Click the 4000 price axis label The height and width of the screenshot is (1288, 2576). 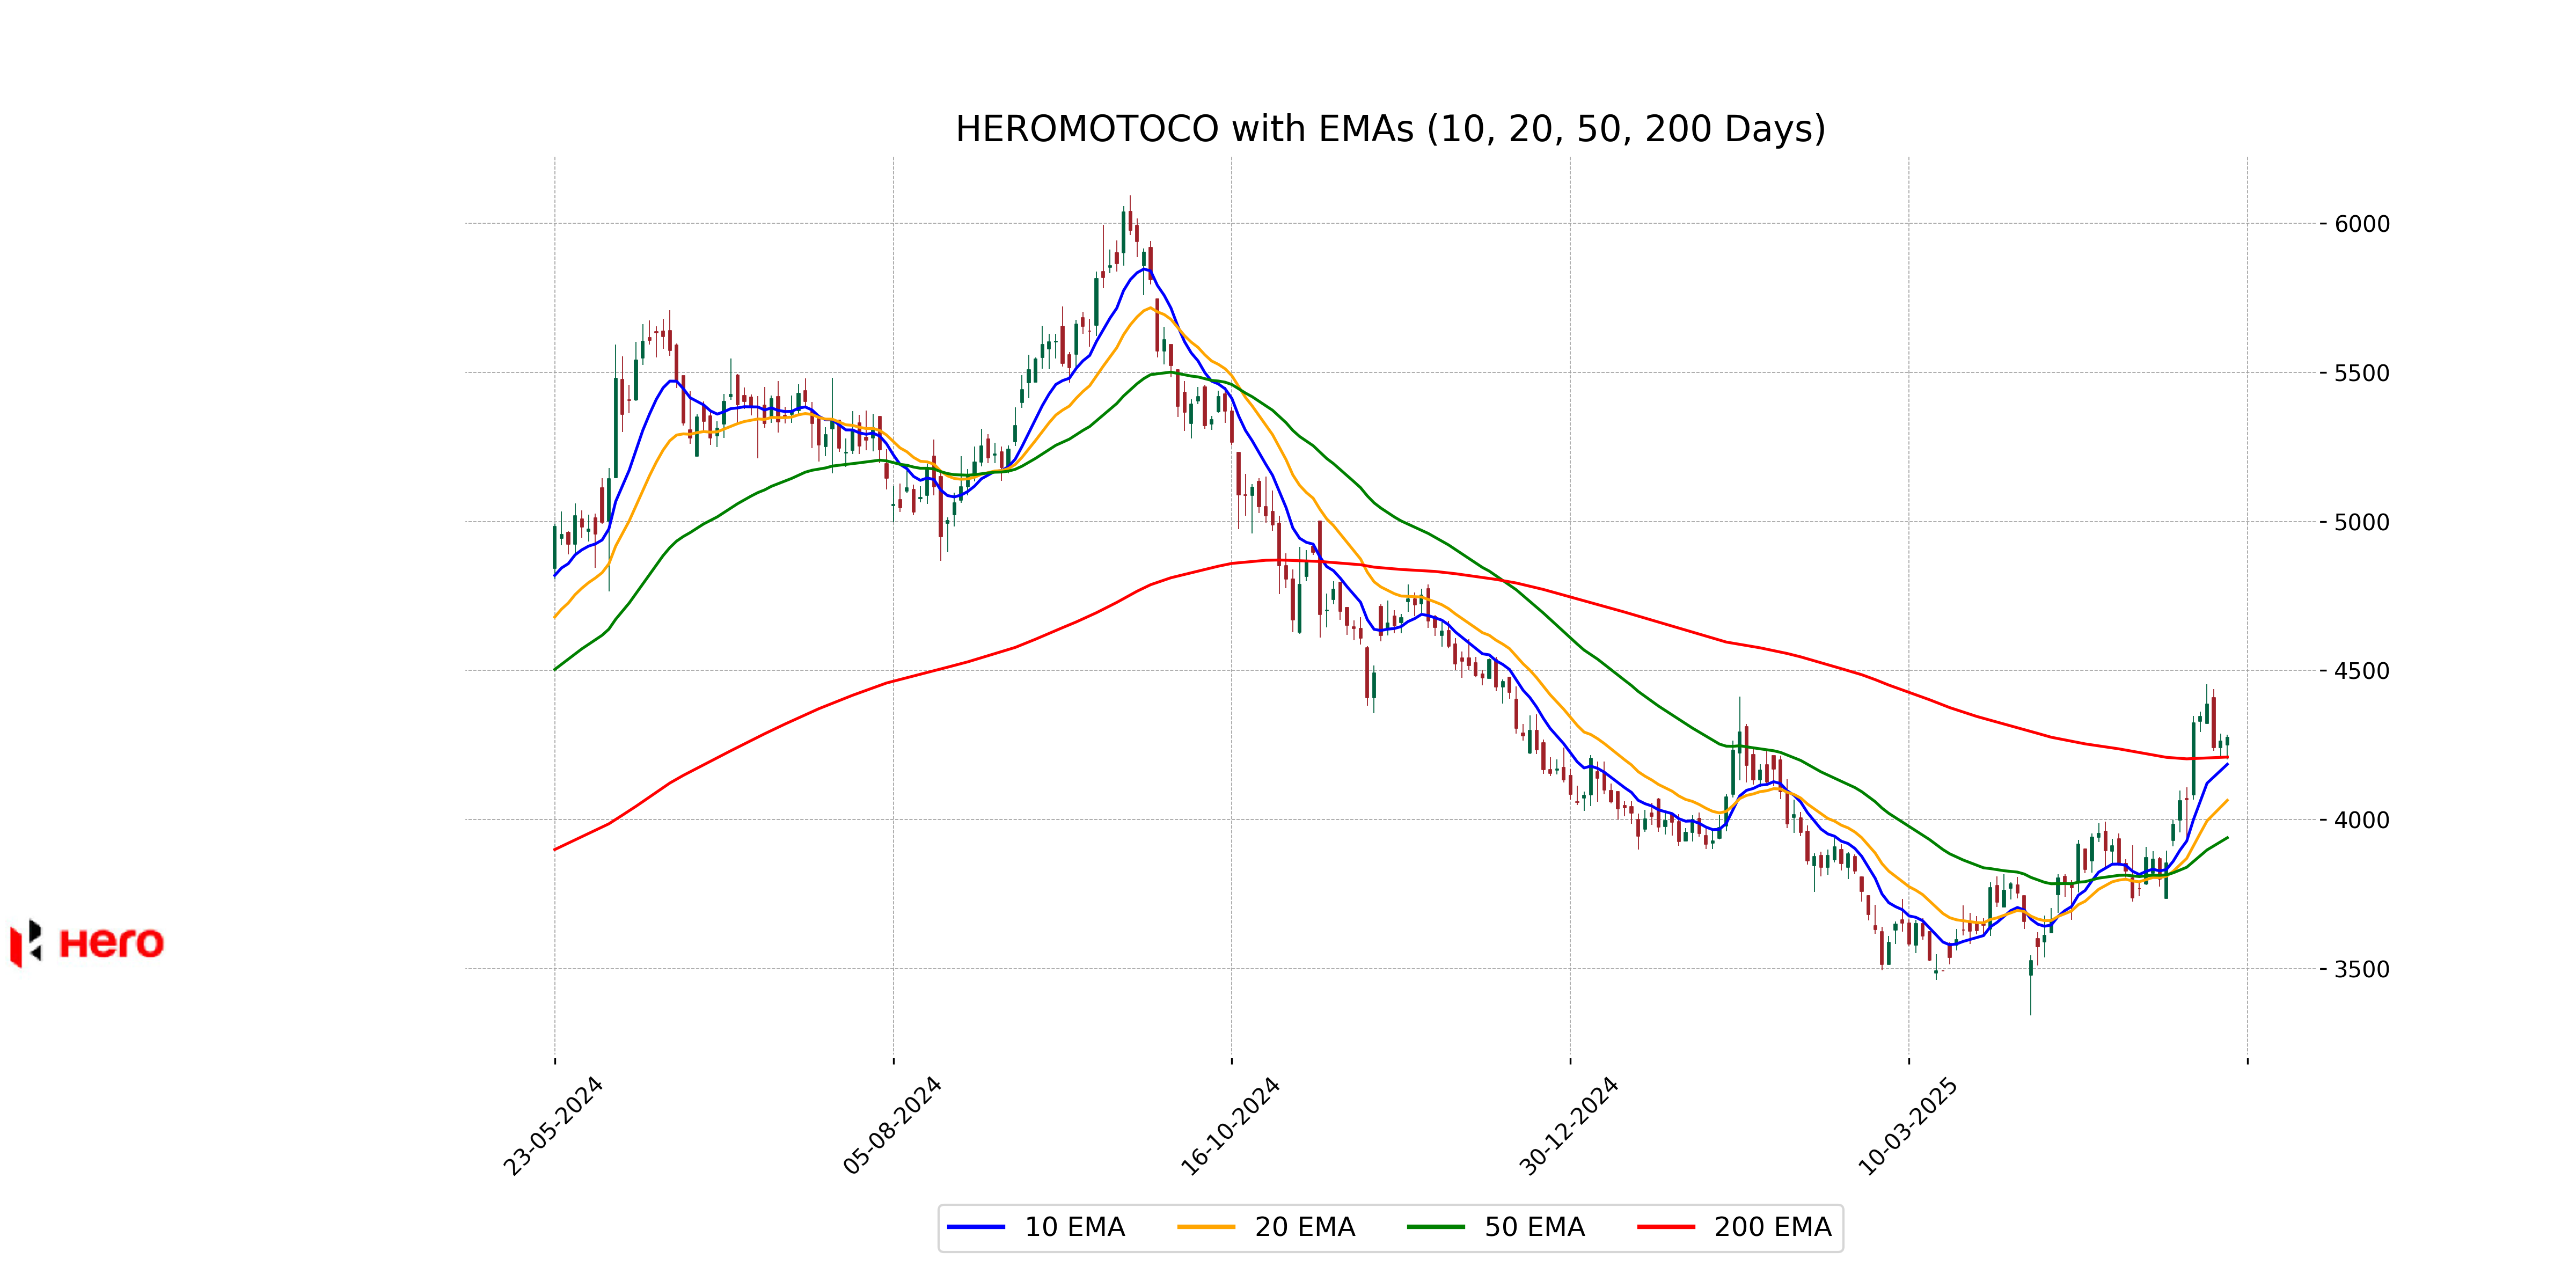click(x=2361, y=820)
